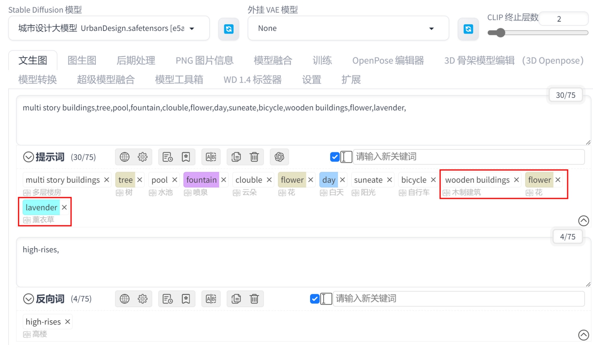Open the favorites bookmark icon in 反向词 toolbar
Image resolution: width=593 pixels, height=345 pixels.
[x=186, y=299]
